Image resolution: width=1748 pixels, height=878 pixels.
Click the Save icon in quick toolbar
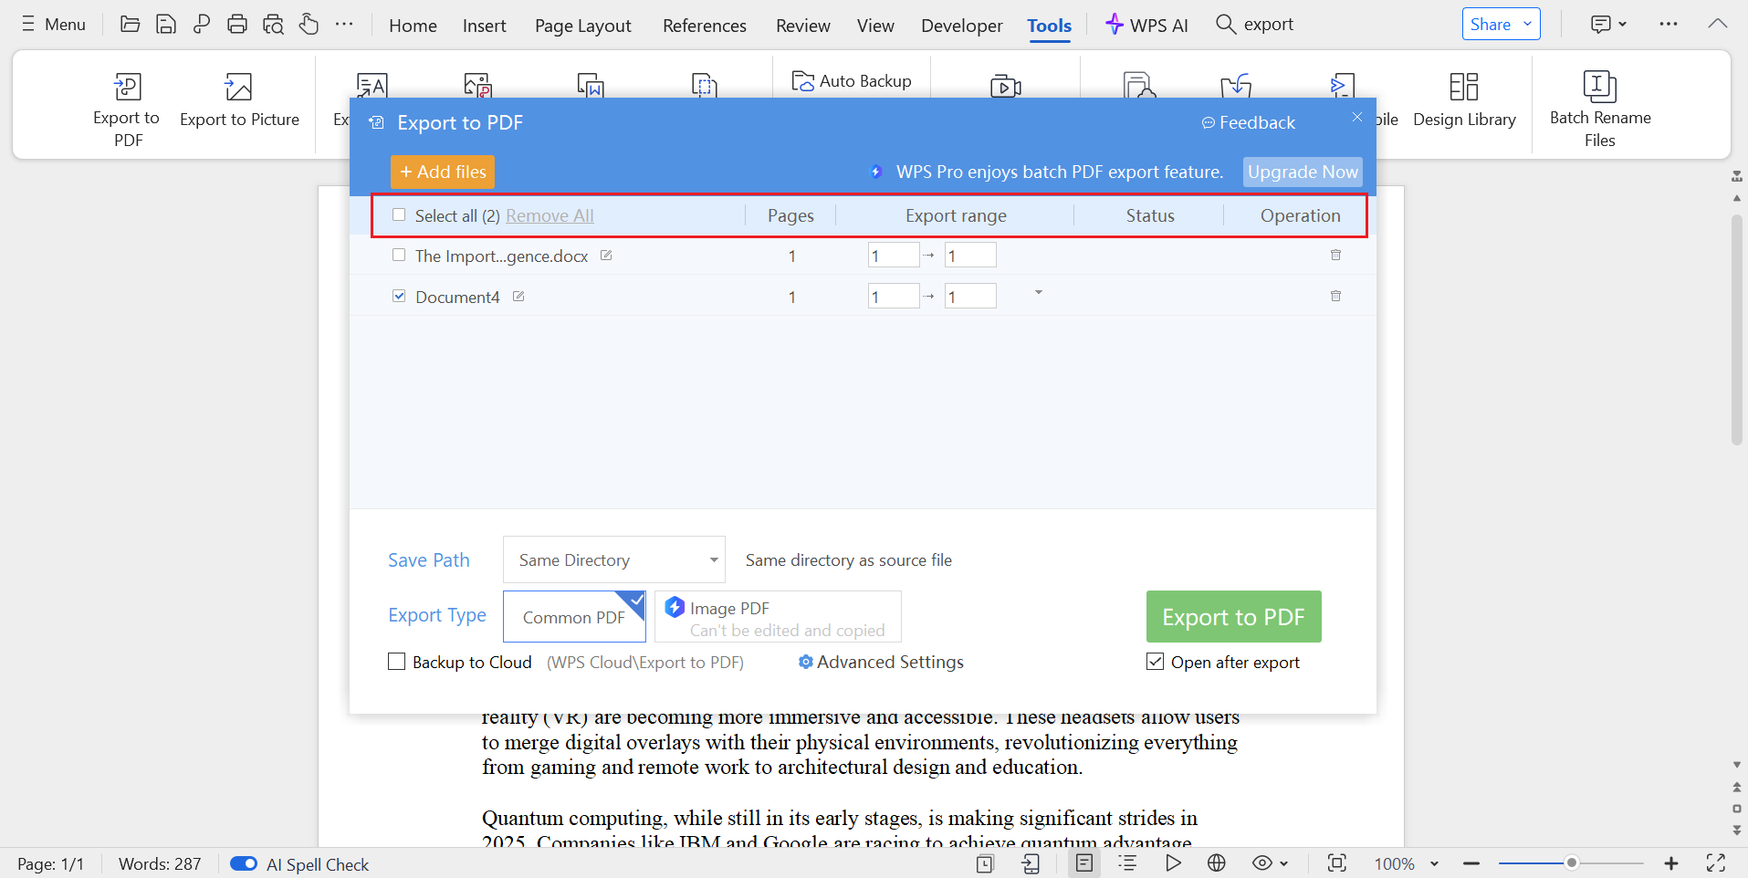(165, 24)
